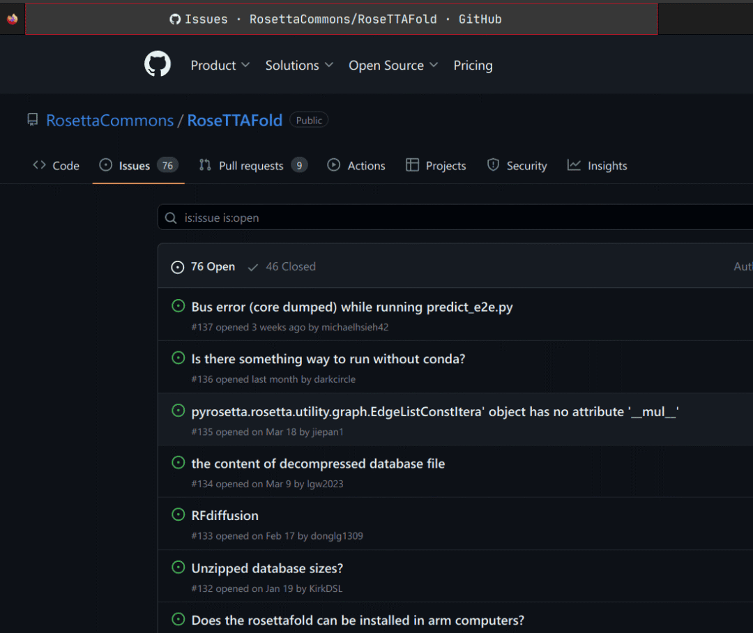The image size is (753, 633).
Task: Open the decompressed database file issue
Action: click(318, 464)
